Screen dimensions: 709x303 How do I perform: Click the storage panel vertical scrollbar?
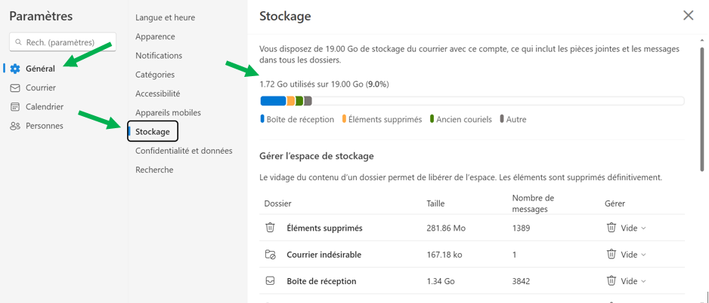point(701,109)
